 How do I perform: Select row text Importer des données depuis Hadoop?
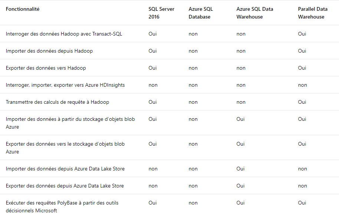tap(49, 51)
